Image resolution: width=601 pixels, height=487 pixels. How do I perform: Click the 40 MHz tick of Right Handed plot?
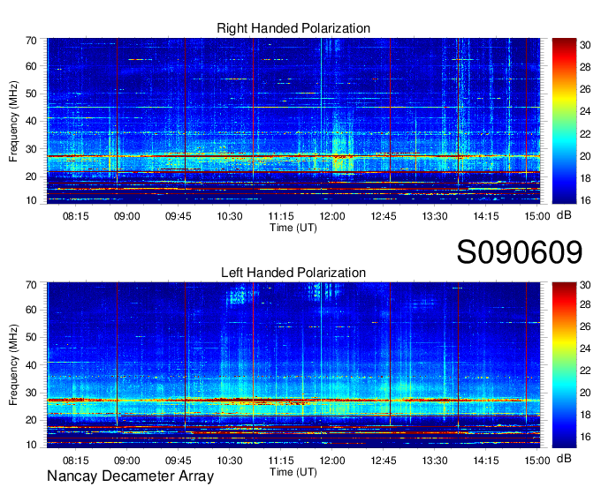[x=31, y=121]
